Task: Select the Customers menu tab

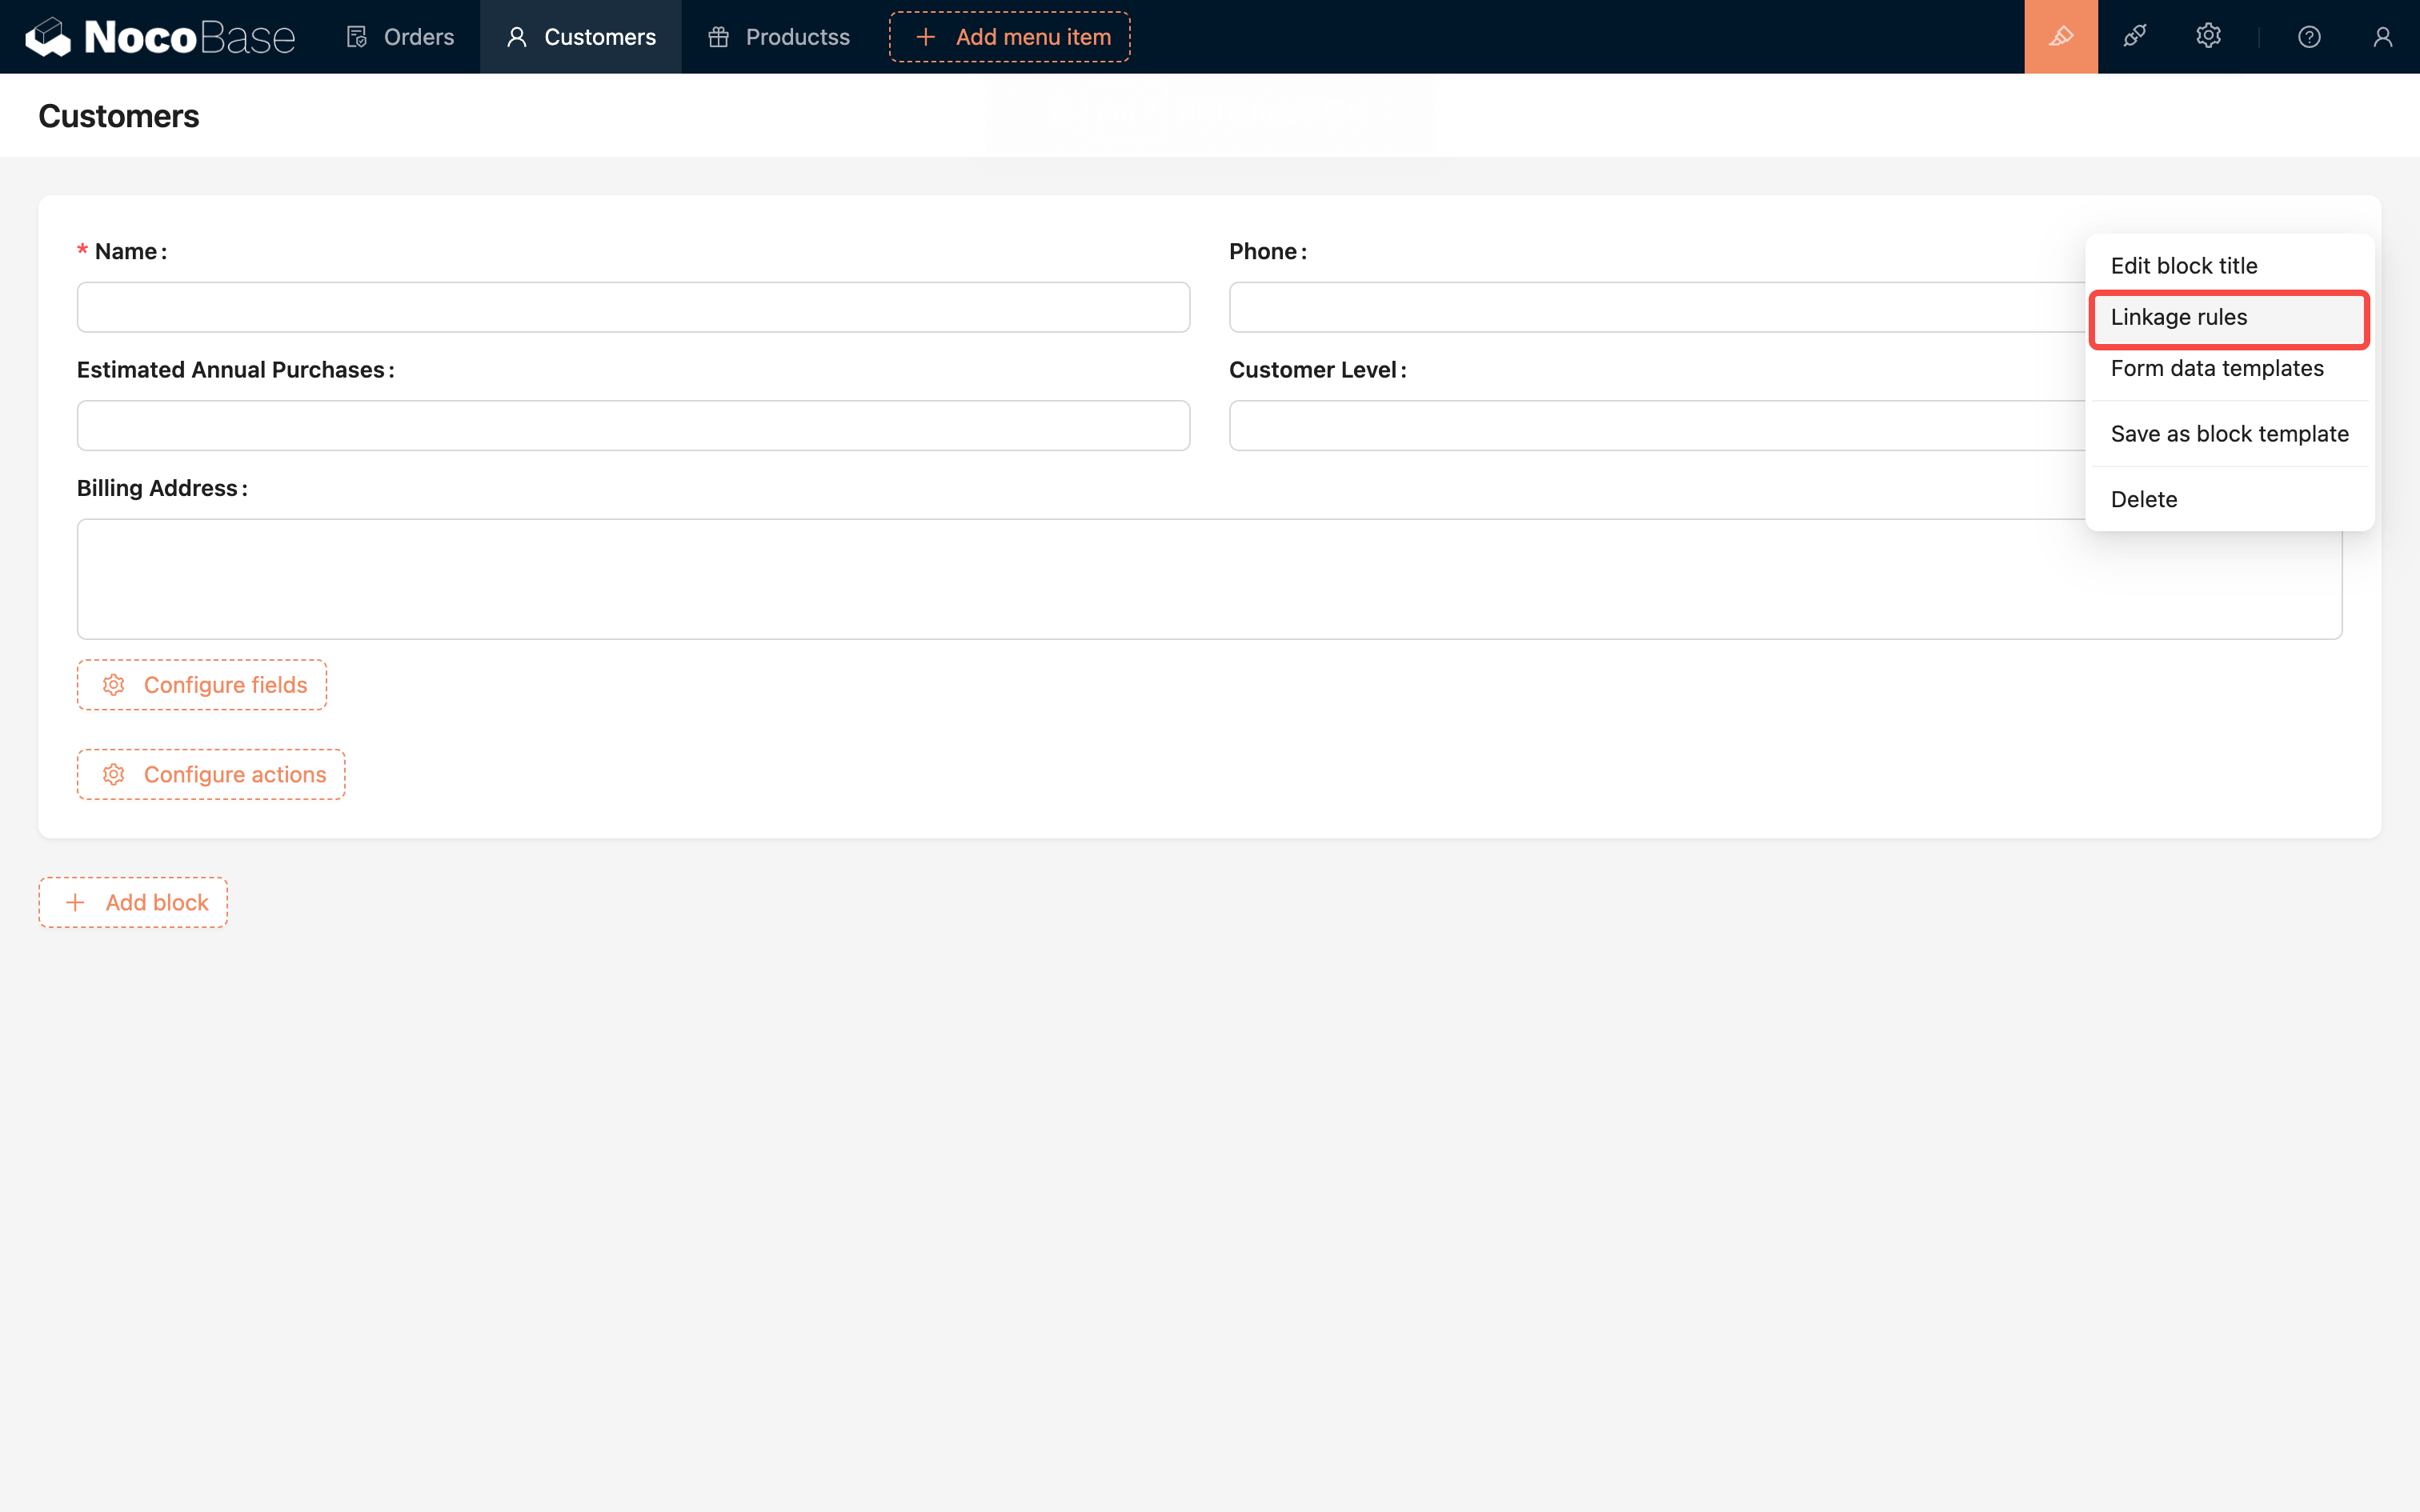Action: point(581,37)
